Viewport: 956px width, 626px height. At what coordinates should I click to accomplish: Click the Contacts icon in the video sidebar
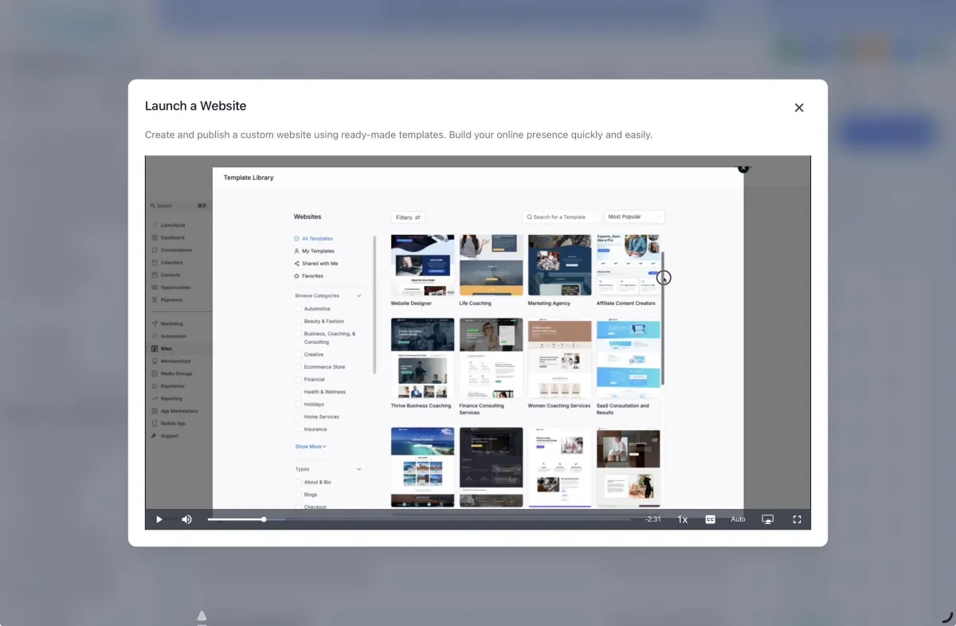click(154, 275)
